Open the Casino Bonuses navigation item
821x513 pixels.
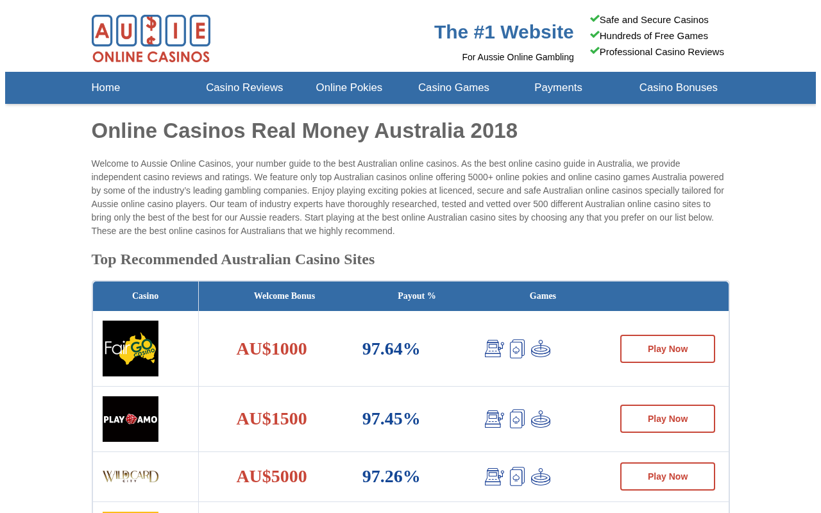click(679, 88)
